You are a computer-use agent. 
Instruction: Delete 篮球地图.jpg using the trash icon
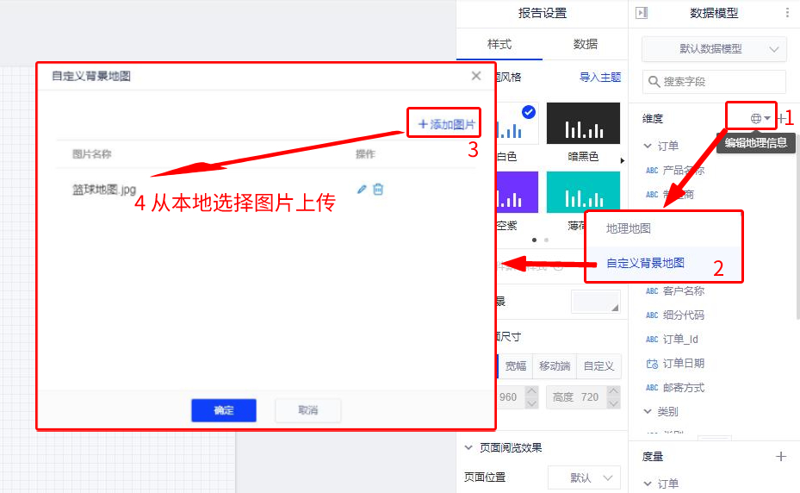(378, 190)
